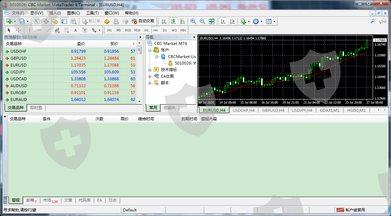Open the search magnifier icon
Screen dimensions: 391x216
tap(373, 21)
